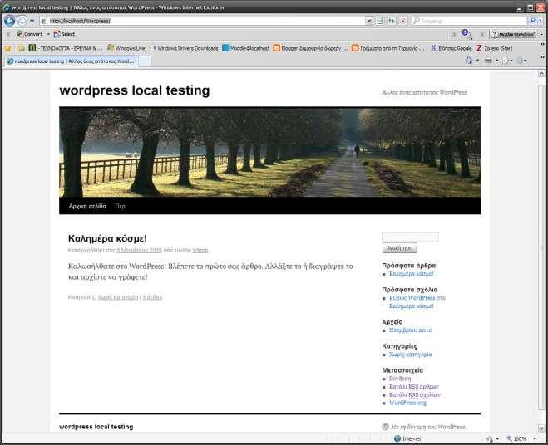Open Windows Drivers Downloads favorite

point(184,48)
